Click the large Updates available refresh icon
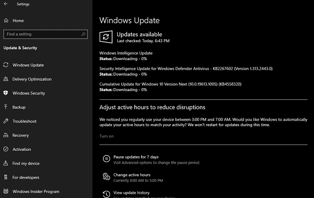 coord(106,37)
